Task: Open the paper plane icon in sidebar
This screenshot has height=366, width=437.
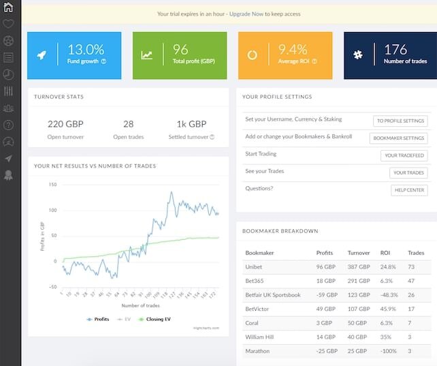Action: click(9, 158)
